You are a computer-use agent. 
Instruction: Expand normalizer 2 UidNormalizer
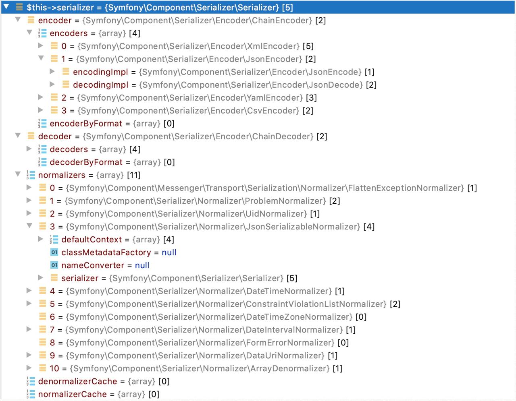[29, 213]
